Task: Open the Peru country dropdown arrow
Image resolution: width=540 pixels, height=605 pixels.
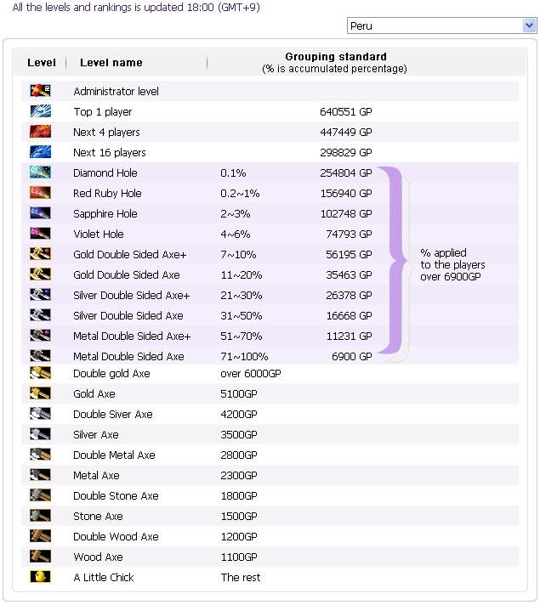Action: 529,25
